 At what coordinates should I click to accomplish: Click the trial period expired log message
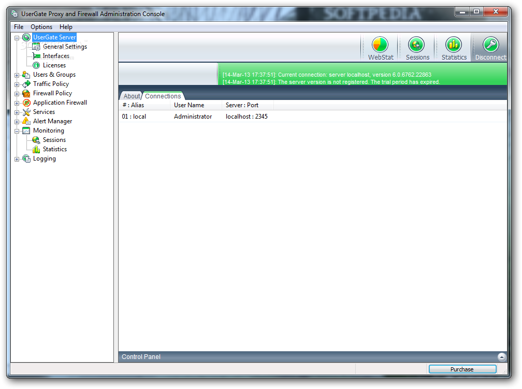coord(331,82)
